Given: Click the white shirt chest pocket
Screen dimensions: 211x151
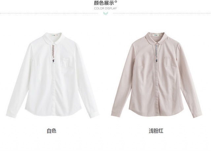Looking at the screenshot, I should (65, 62).
